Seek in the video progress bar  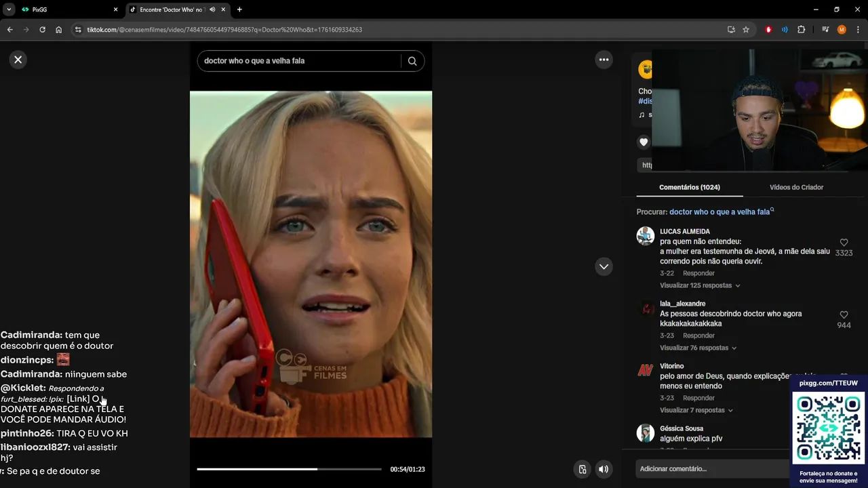290,469
